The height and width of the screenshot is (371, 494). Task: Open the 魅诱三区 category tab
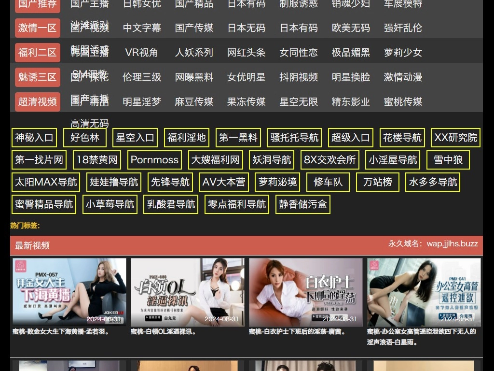pyautogui.click(x=37, y=77)
